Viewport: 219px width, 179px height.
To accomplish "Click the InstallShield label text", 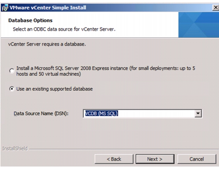I will 15,149.
